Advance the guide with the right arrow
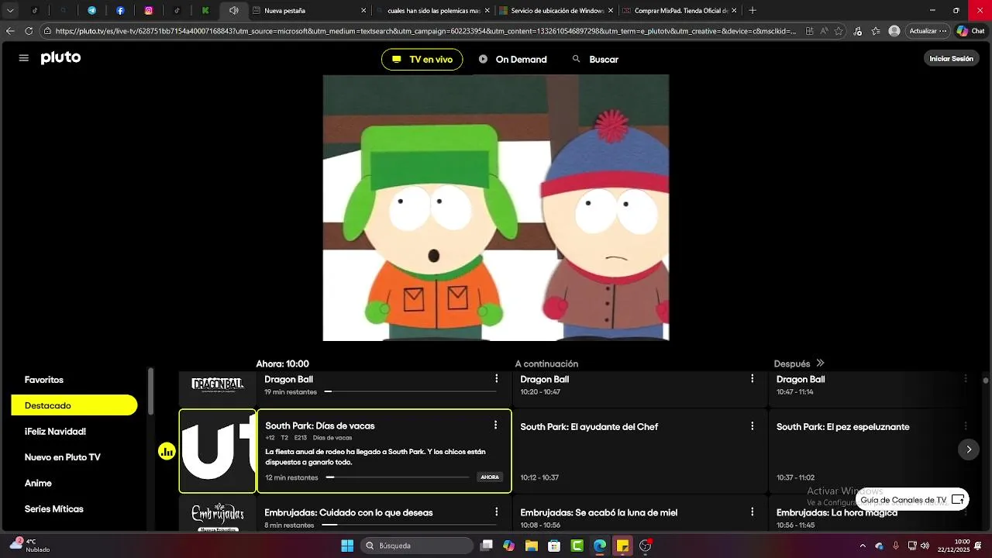This screenshot has width=992, height=558. point(968,449)
